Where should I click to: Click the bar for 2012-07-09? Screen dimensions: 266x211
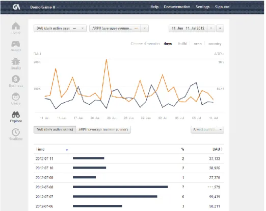tap(84, 177)
